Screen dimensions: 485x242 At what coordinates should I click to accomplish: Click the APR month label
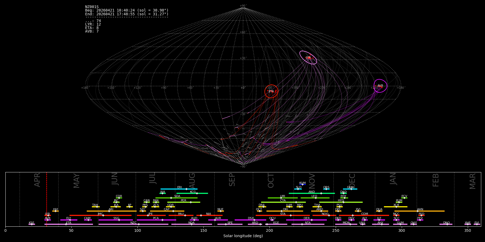coord(37,180)
